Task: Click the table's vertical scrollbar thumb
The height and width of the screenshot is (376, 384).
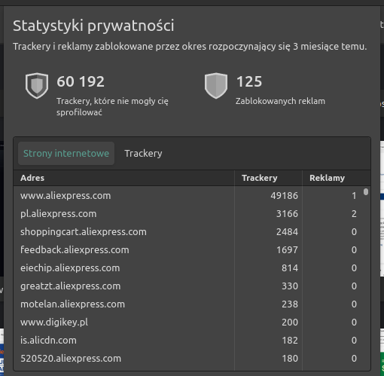Action: pos(366,192)
